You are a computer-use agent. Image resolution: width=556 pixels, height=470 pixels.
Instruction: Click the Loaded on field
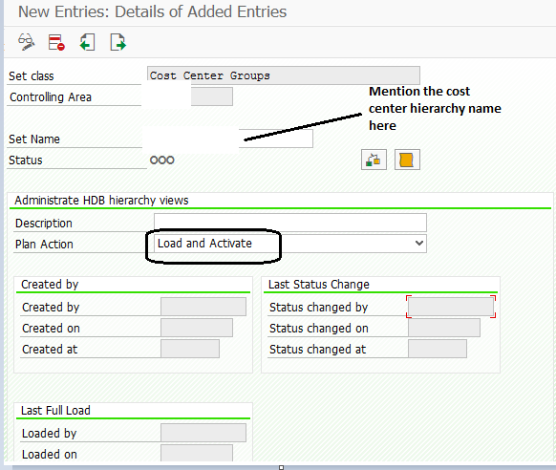click(197, 453)
